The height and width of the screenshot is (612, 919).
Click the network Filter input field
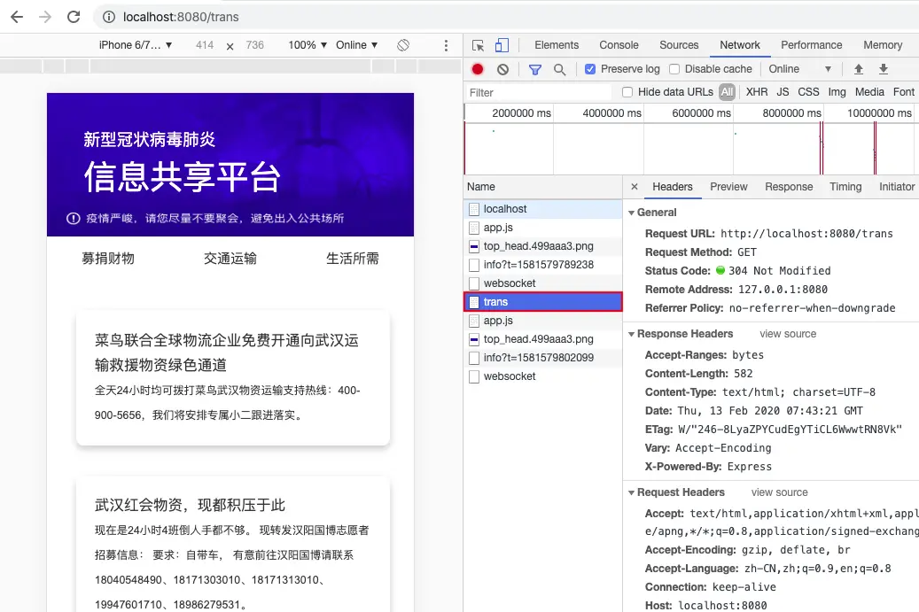click(538, 92)
